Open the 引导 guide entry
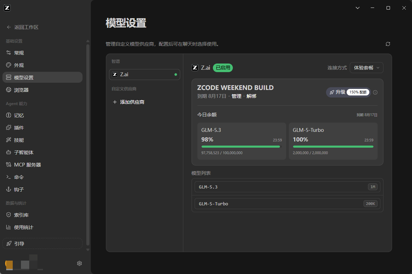The height and width of the screenshot is (274, 412). tap(43, 243)
